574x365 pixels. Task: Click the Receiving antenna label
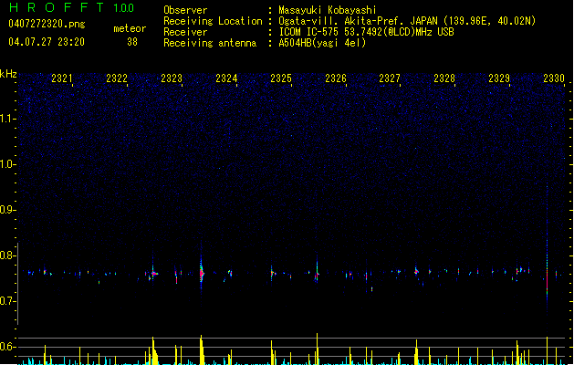pos(210,43)
